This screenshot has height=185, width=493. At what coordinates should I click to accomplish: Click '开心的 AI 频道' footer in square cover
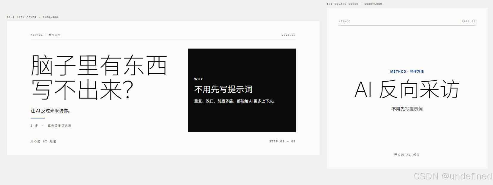pos(407,155)
